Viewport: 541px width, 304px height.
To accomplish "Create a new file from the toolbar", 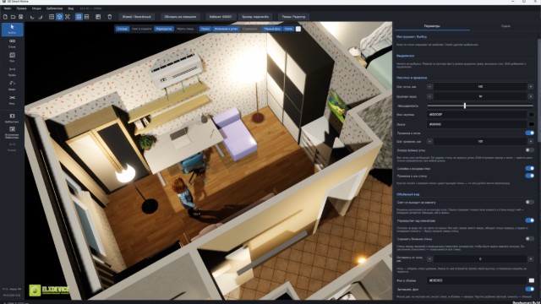I will point(5,17).
